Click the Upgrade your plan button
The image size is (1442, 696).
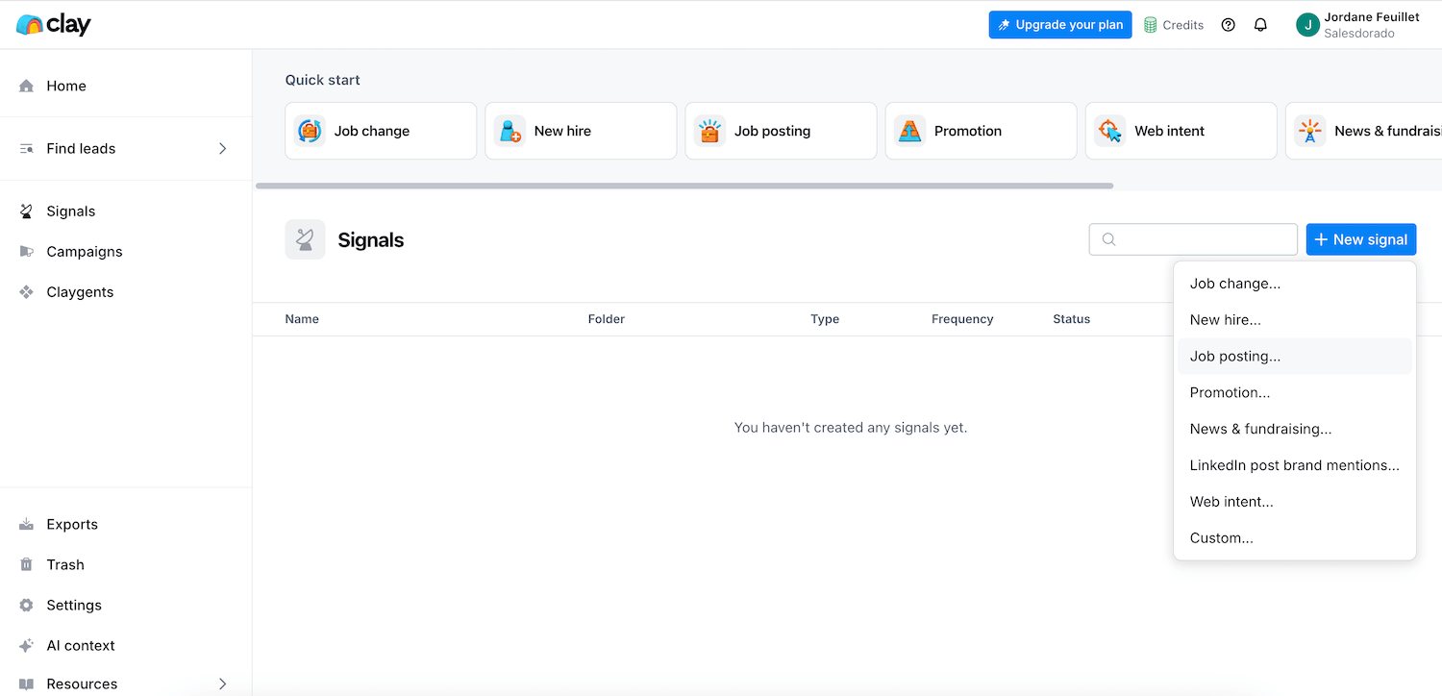pos(1059,25)
